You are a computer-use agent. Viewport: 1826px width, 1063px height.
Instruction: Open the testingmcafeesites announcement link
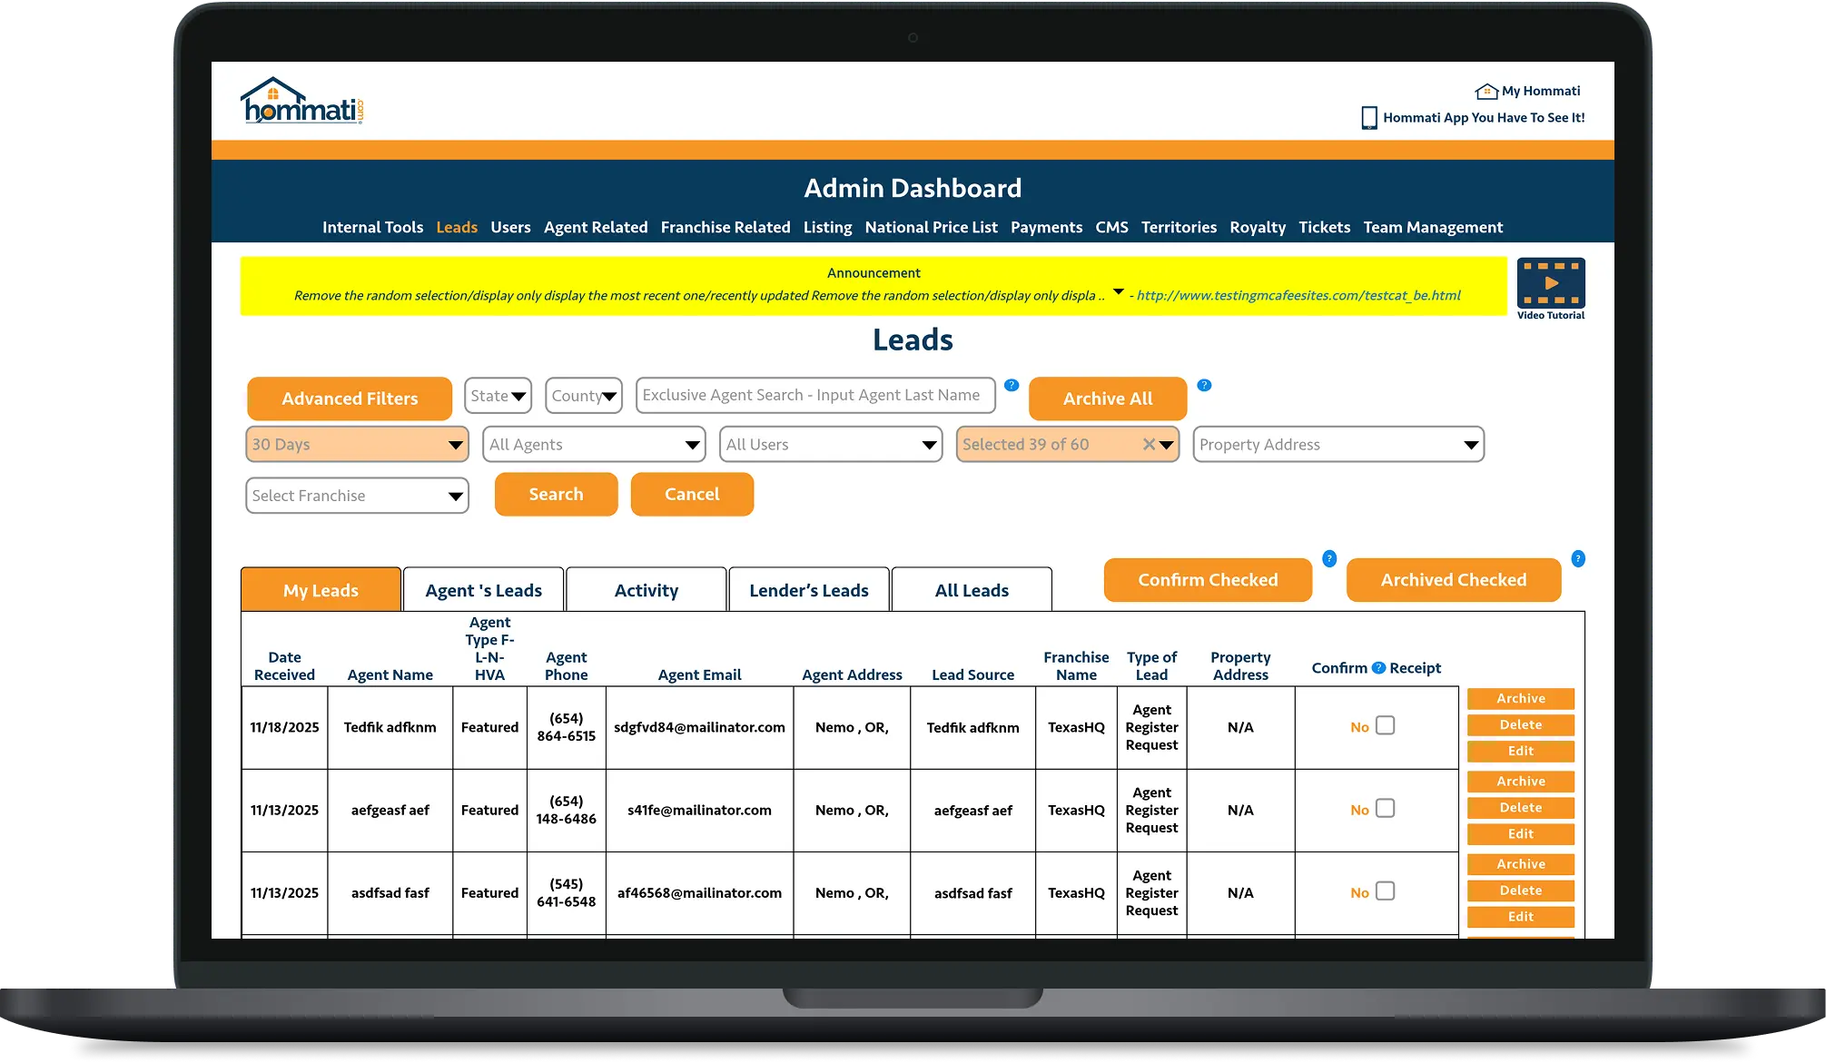1298,295
